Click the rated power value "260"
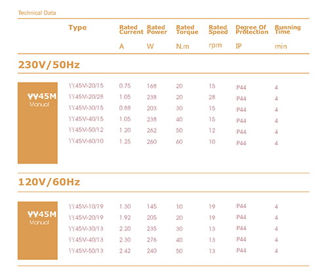Viewport: 328px width, 275px height. pos(152,142)
